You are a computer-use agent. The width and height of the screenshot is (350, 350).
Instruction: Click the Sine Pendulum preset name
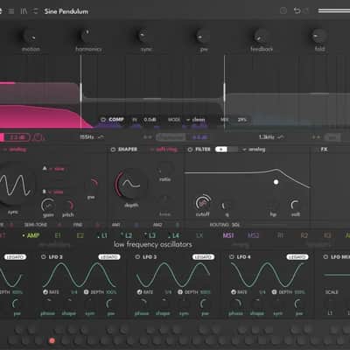(66, 11)
